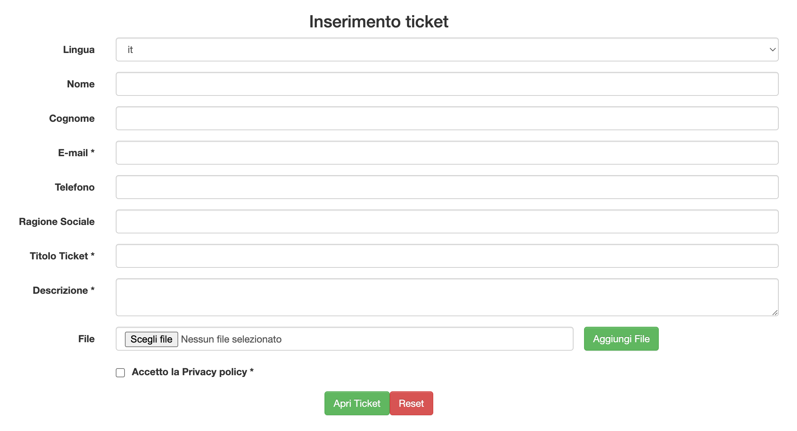Click the 'E-mail *' label
Image resolution: width=797 pixels, height=431 pixels.
(76, 153)
